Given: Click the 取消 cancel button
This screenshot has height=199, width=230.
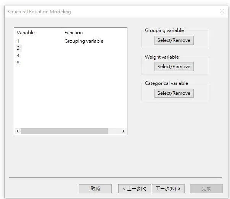Looking at the screenshot, I should tap(95, 189).
